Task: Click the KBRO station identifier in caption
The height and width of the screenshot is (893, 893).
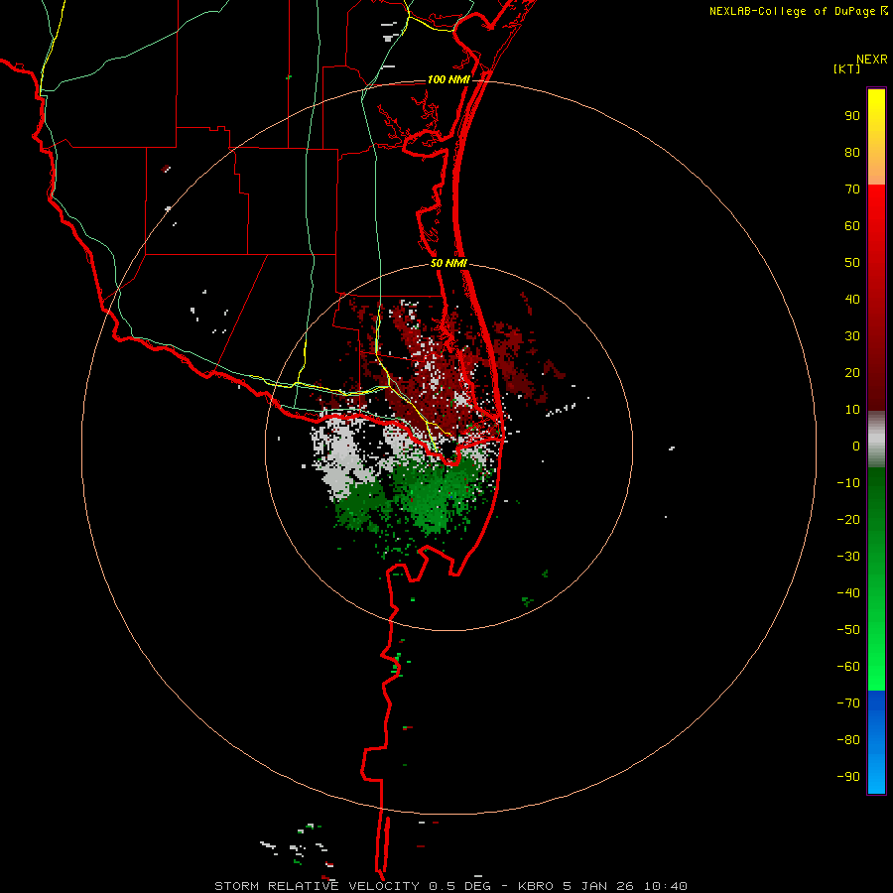Action: tap(536, 886)
